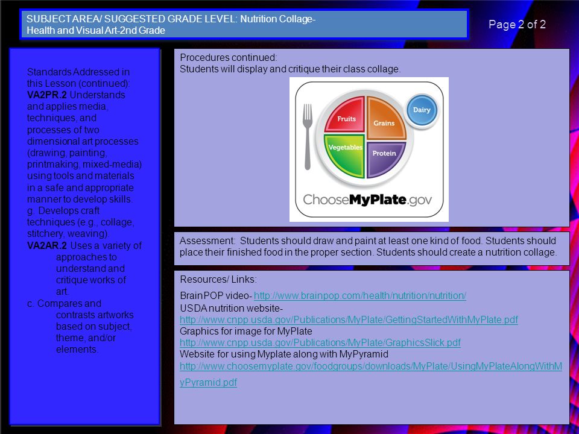Screen dimensions: 579x434
Task: Click the 'Page 2 of 2' text
Action: point(517,24)
